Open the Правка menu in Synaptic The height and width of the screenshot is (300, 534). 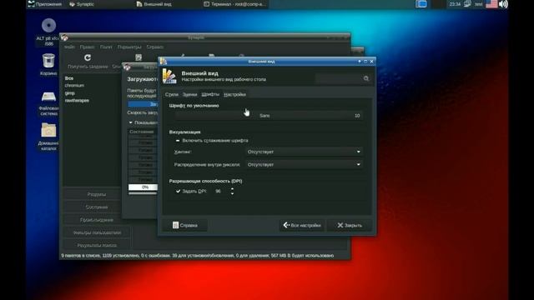click(x=87, y=47)
